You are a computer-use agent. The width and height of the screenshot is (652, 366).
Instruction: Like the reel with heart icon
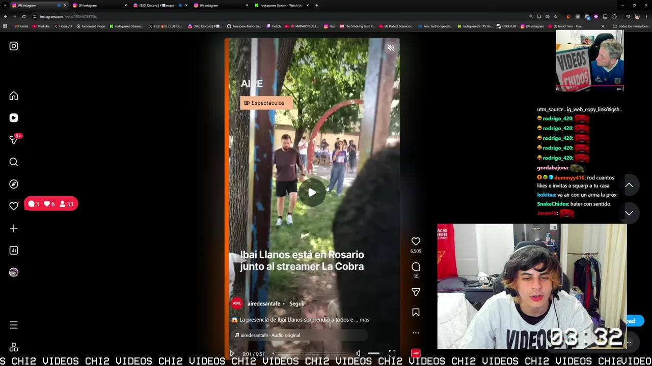[x=416, y=241]
